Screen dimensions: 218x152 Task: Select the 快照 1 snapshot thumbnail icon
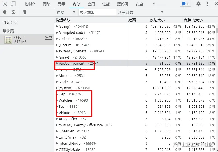pos(8,40)
